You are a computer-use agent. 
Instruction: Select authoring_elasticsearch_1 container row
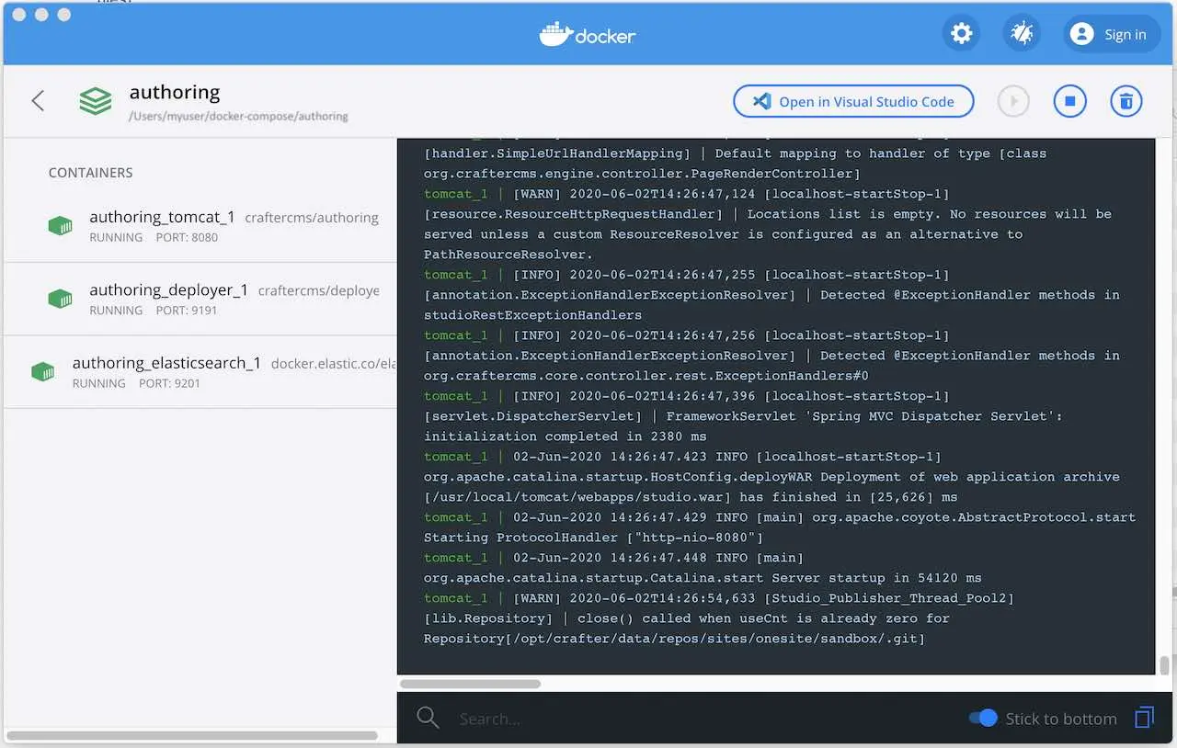(x=200, y=371)
